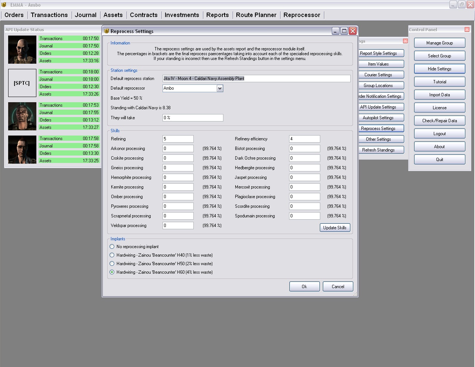Minimize the Reprocess Settings dialog
Viewport: 475px width, 367px height.
[x=335, y=31]
